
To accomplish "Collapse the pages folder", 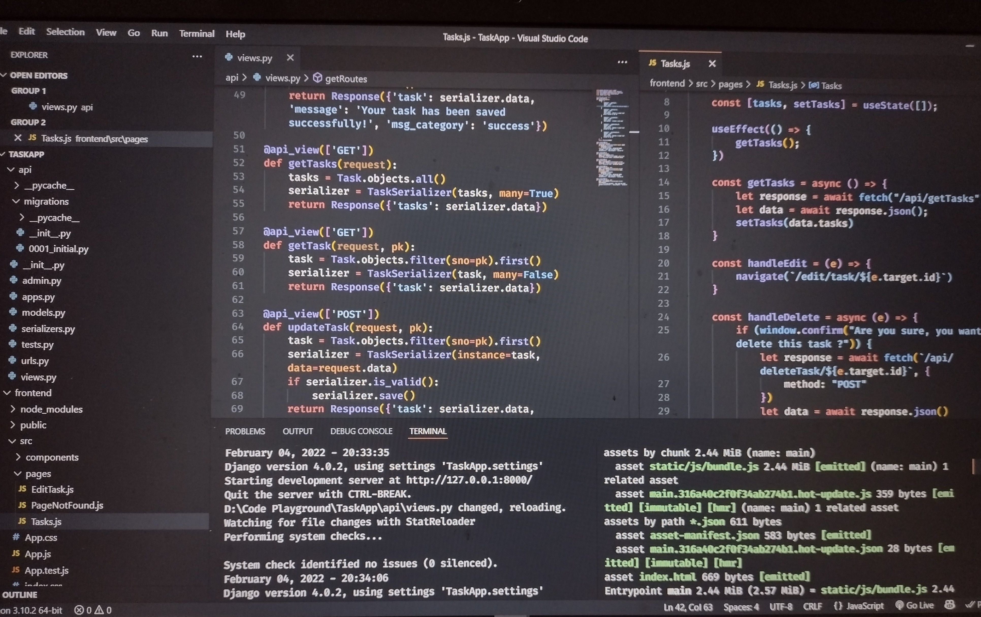I will point(38,474).
